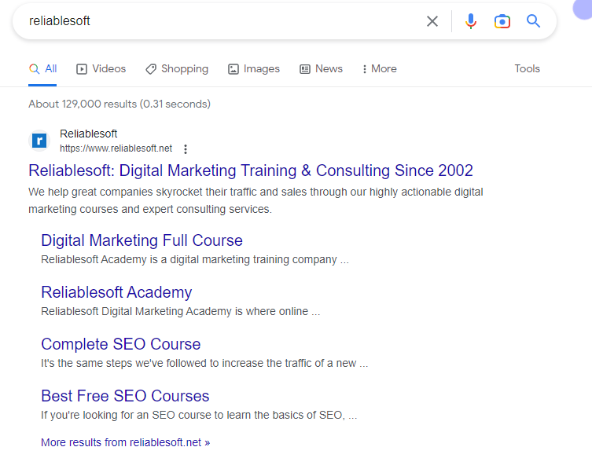Click snippet Reliablesoft Digital Marketing Academy is where
592x469 pixels.
181,312
